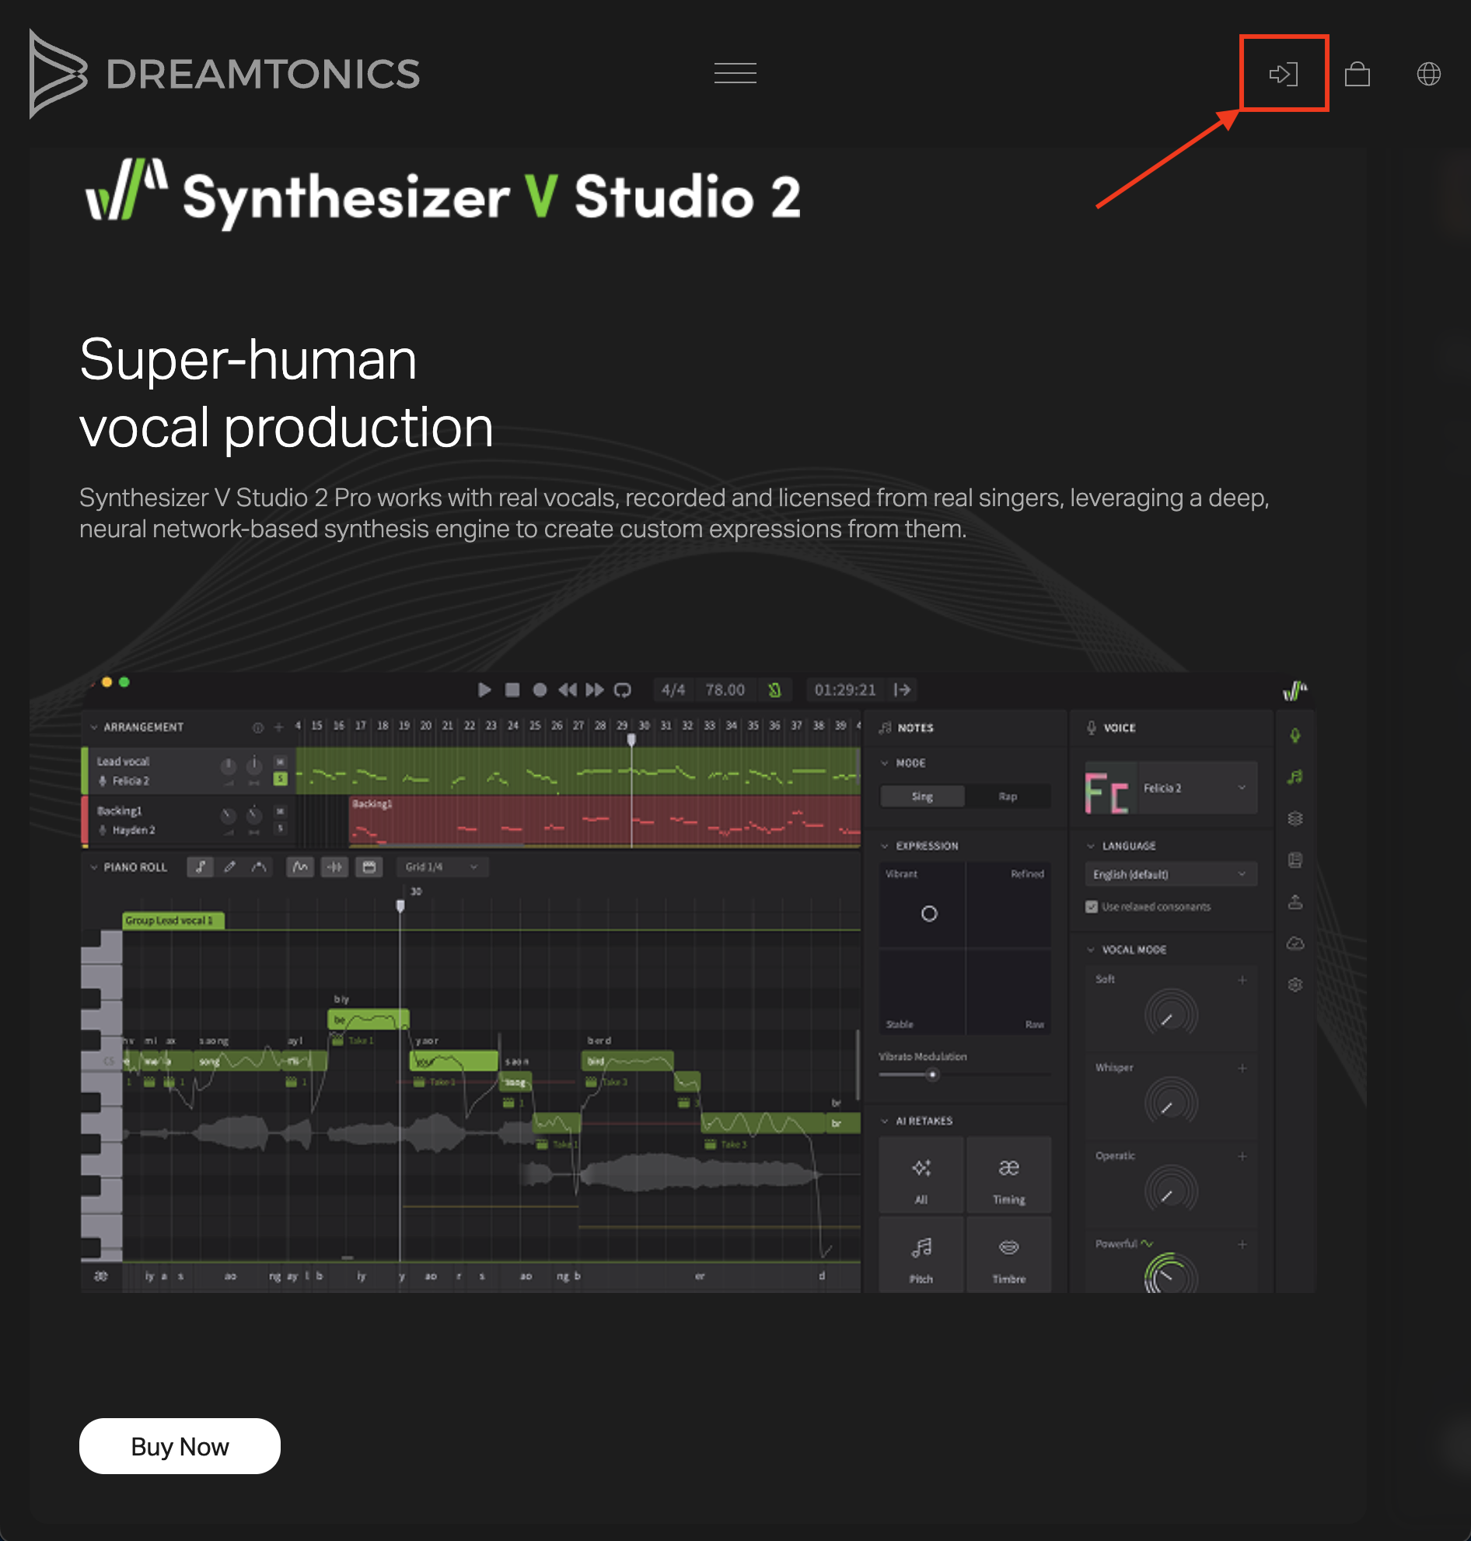The height and width of the screenshot is (1541, 1471).
Task: Toggle solo on the Lead vocal track
Action: pos(280,779)
